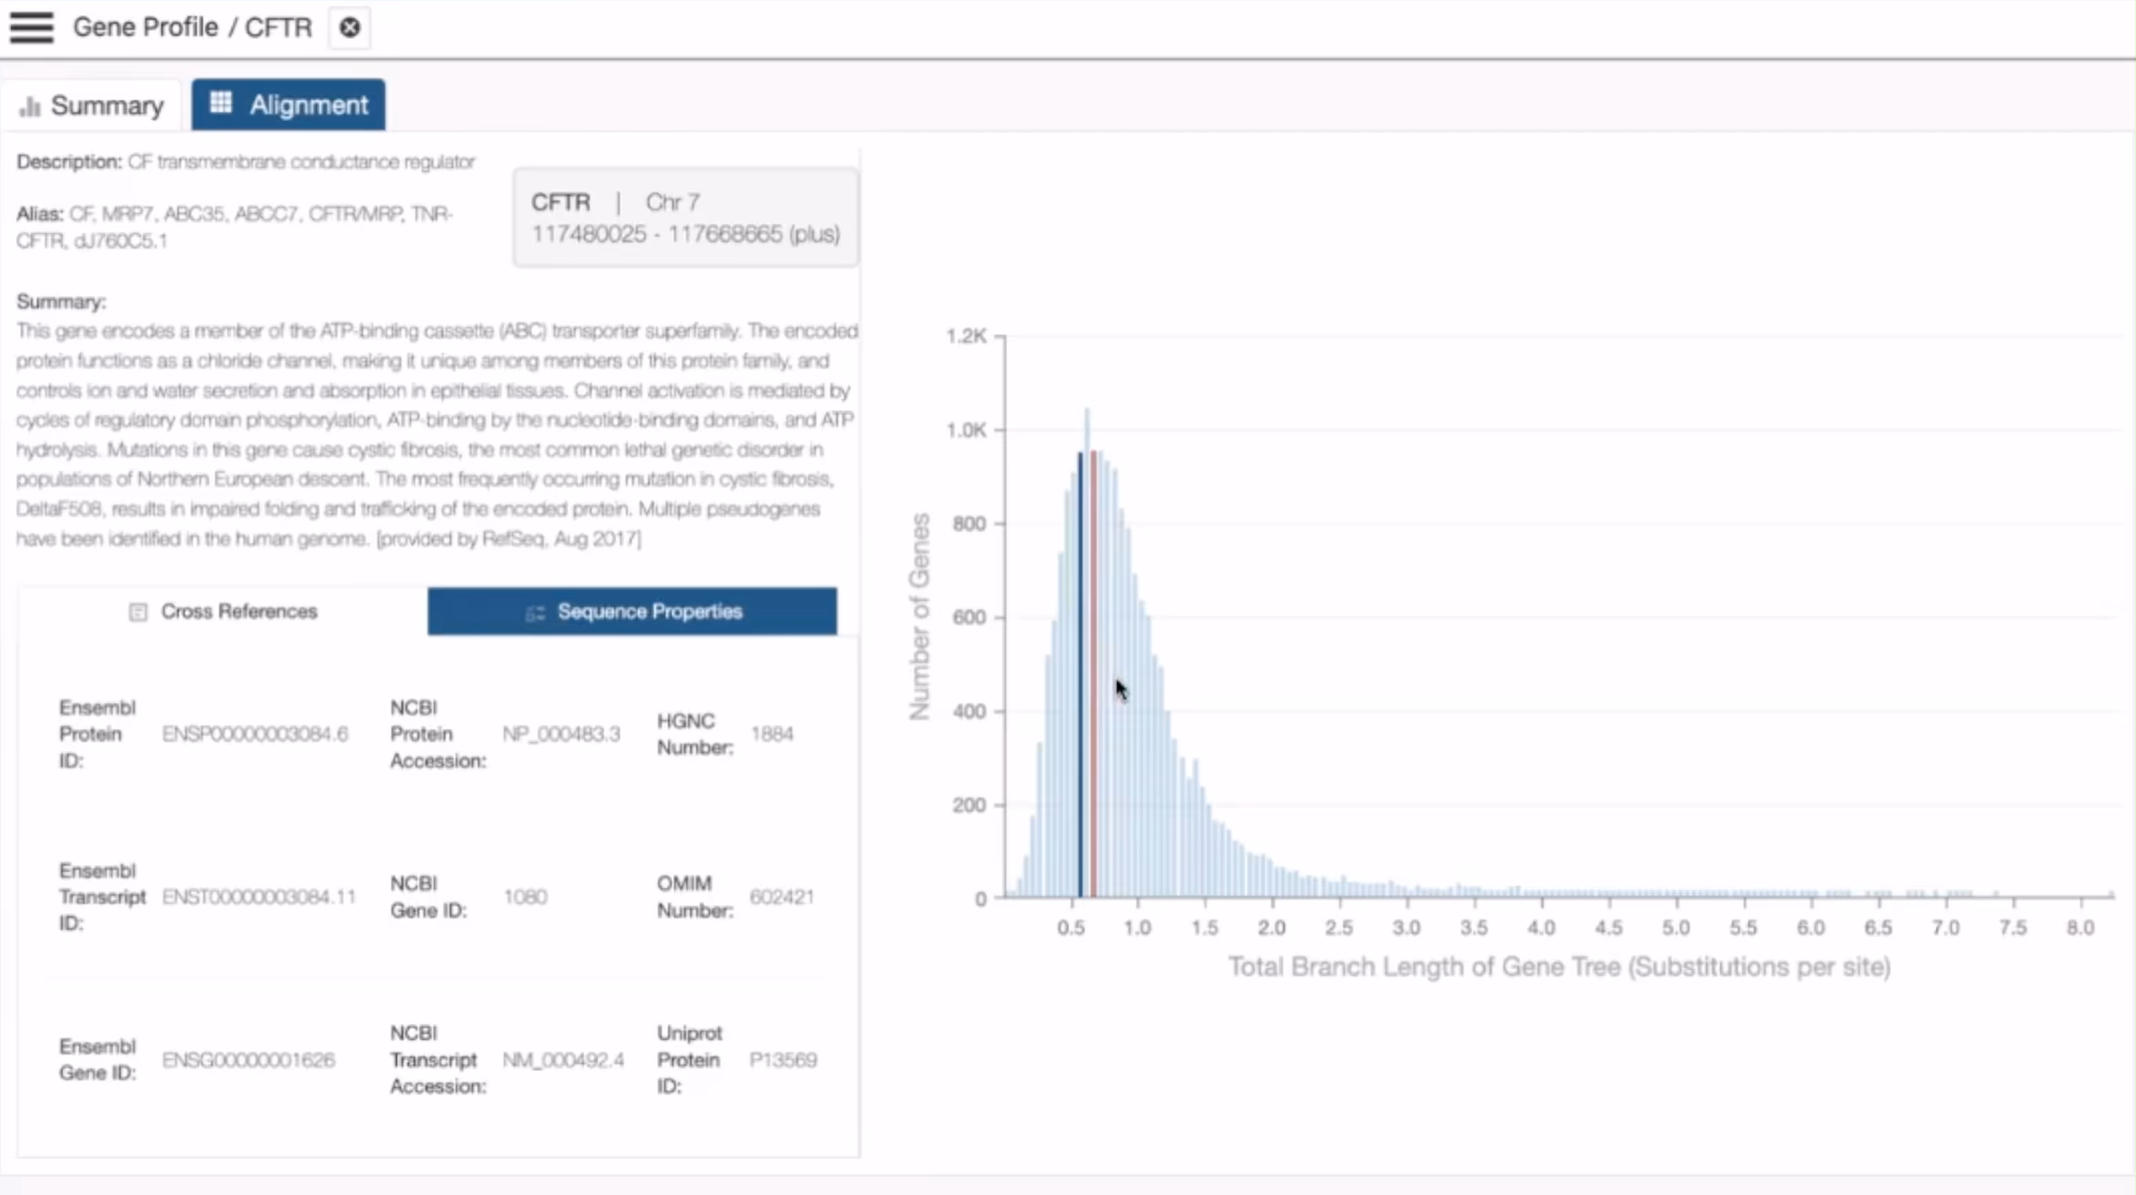Open the hamburger menu icon
This screenshot has height=1195, width=2136.
32,28
